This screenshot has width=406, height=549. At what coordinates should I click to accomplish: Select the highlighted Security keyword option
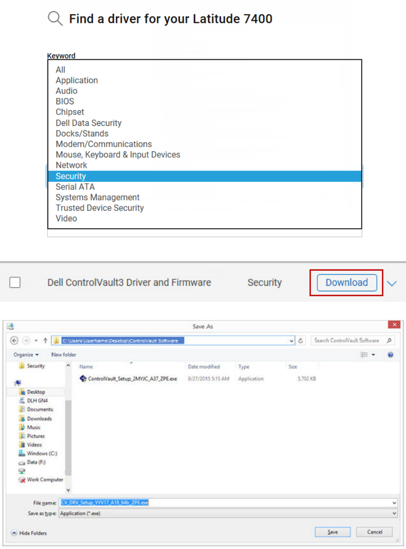(x=205, y=176)
